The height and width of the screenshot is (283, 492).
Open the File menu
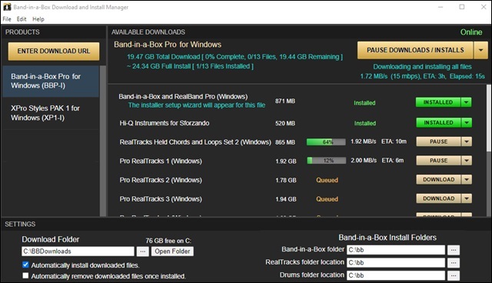[x=7, y=19]
